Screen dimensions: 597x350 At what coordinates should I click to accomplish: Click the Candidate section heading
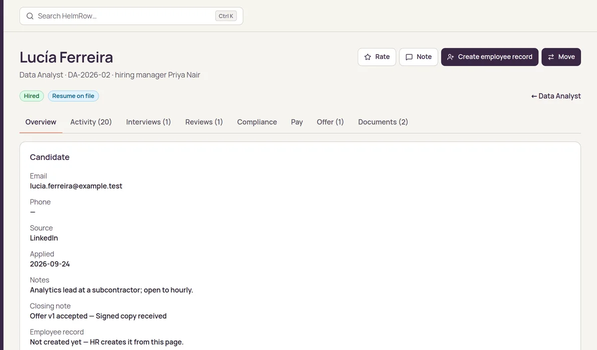point(49,157)
